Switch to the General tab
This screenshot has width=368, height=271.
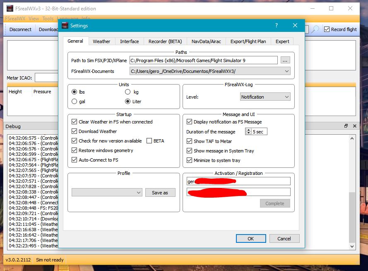[x=75, y=41]
